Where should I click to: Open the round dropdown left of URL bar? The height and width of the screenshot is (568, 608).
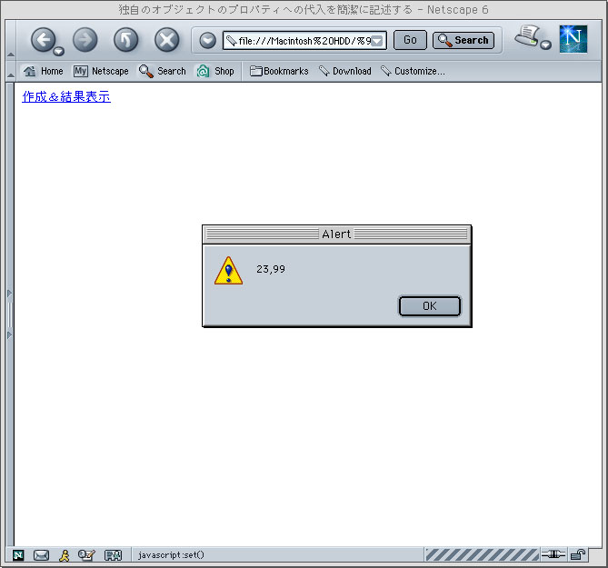207,40
